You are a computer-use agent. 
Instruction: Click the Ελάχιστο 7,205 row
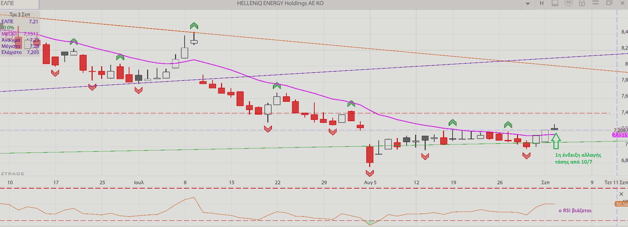click(x=20, y=53)
